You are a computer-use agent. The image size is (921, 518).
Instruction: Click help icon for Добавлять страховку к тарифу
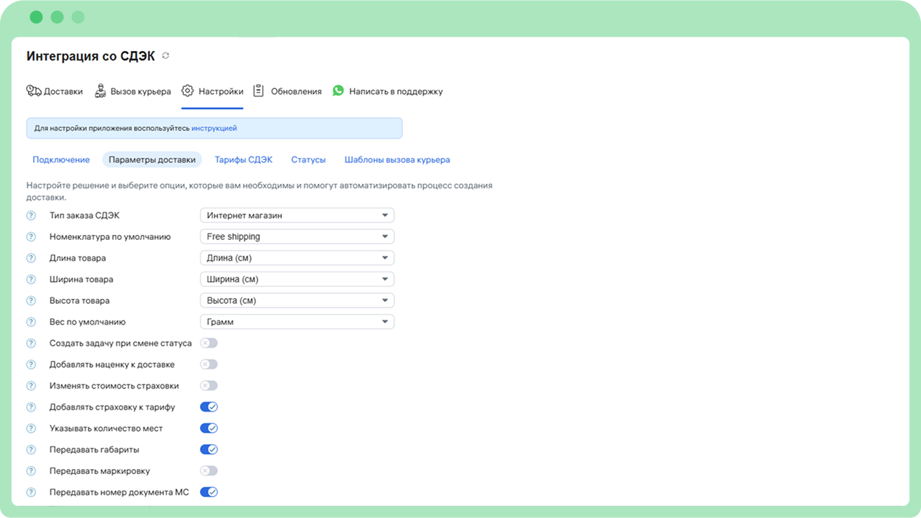[31, 407]
